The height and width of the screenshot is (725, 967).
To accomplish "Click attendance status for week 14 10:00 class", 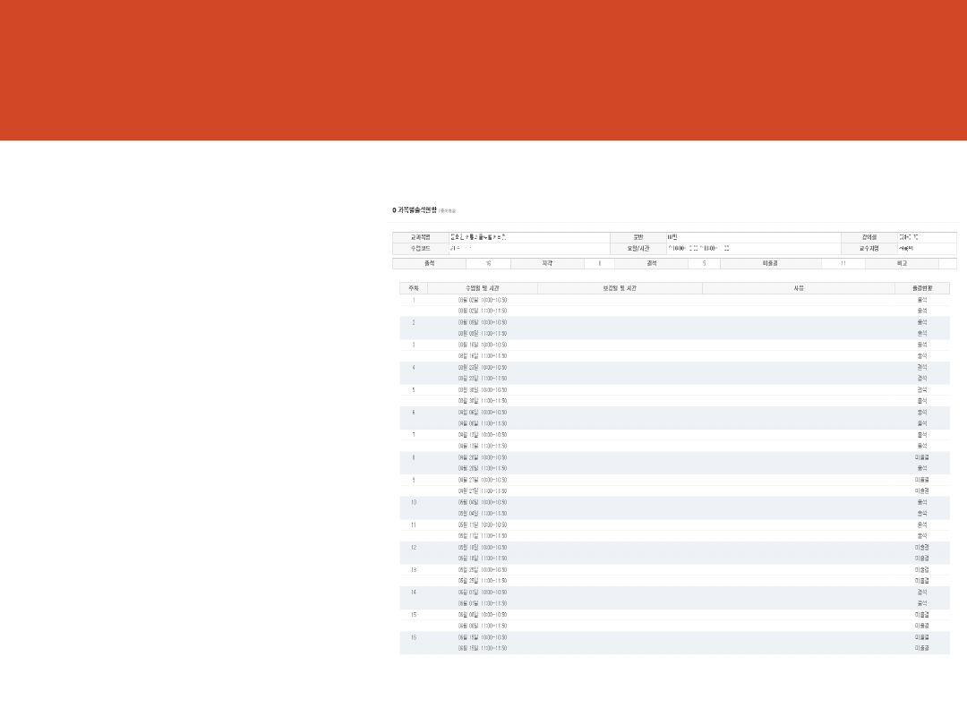I will click(921, 593).
